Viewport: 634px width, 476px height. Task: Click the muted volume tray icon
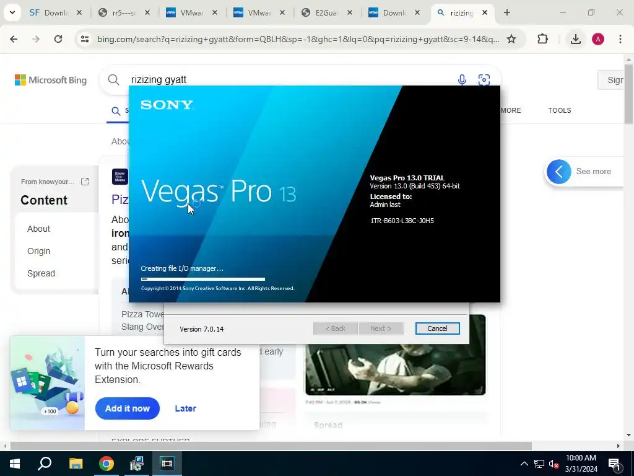point(554,464)
